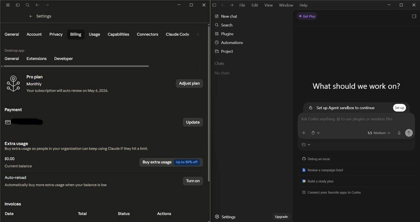Open the Connectors settings tab
Screen dimensions: 420x222
pyautogui.click(x=147, y=34)
